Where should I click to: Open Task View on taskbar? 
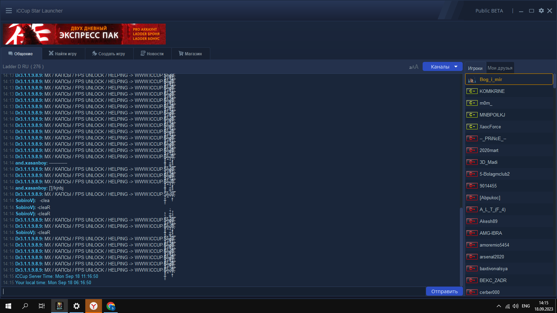tap(42, 306)
